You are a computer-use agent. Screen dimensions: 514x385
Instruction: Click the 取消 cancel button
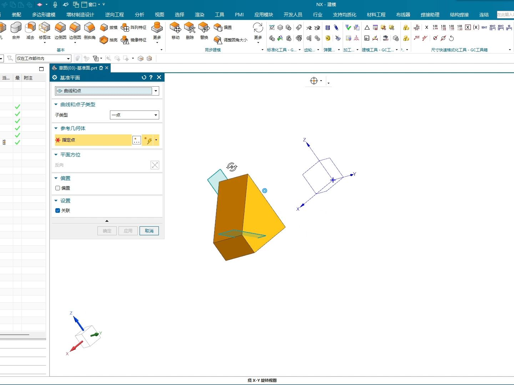[149, 231]
